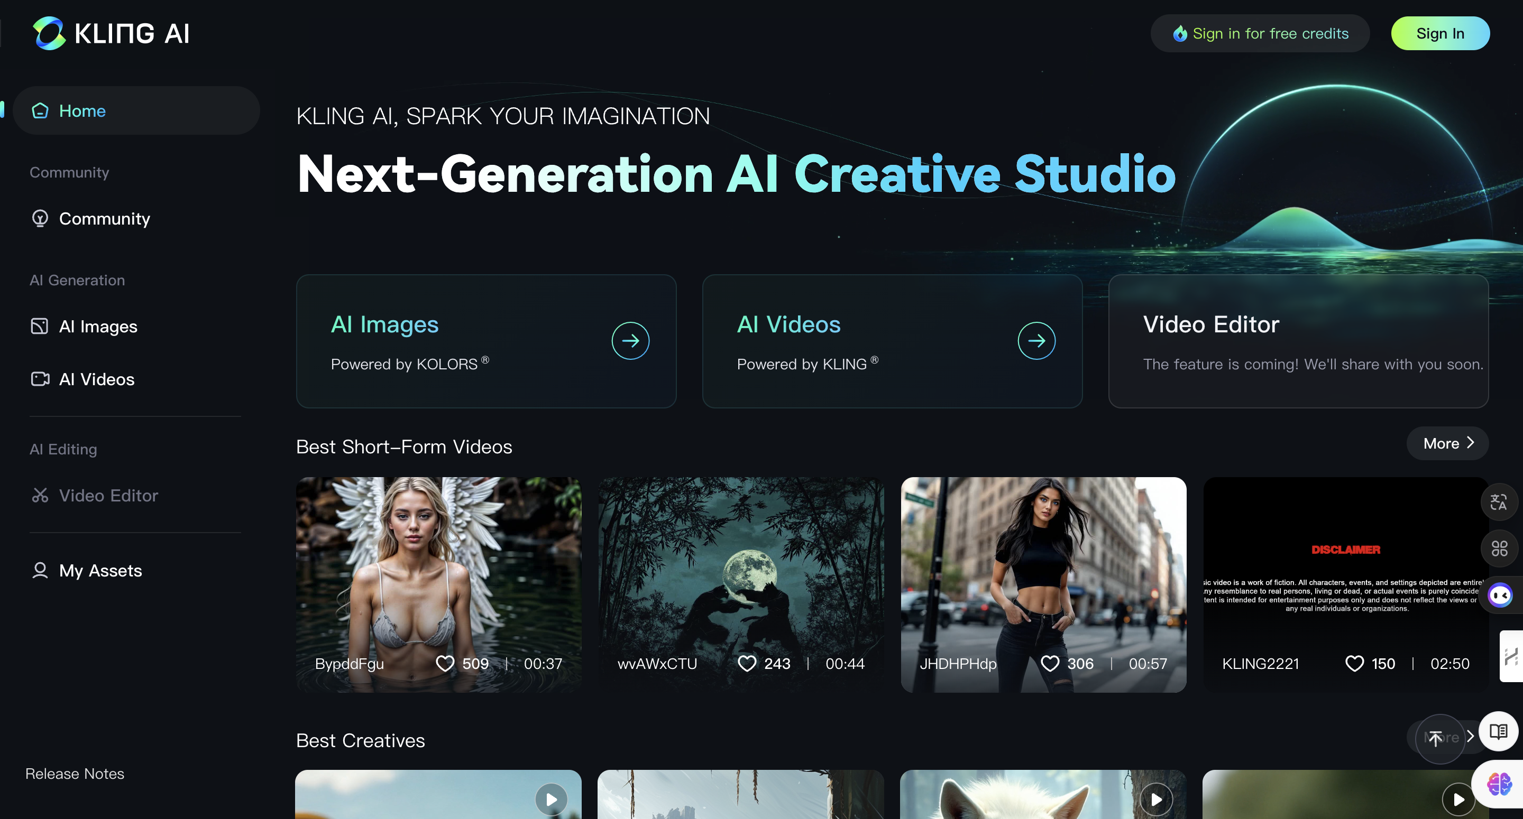Click the Home house icon
1523x819 pixels.
(x=40, y=110)
